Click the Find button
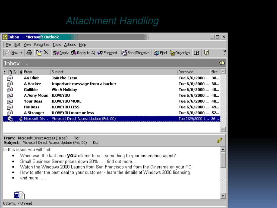The width and height of the screenshot is (277, 208). click(160, 53)
